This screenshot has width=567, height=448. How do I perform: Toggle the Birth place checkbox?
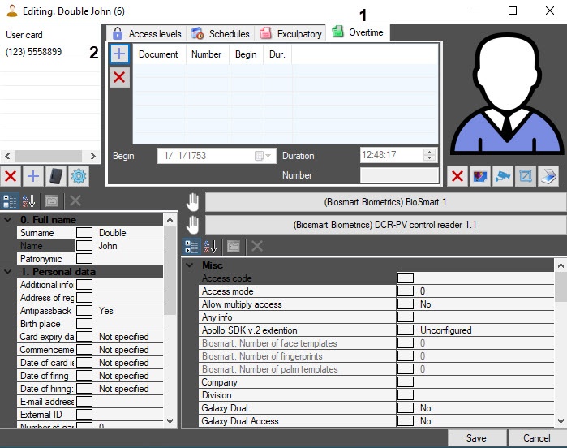84,324
